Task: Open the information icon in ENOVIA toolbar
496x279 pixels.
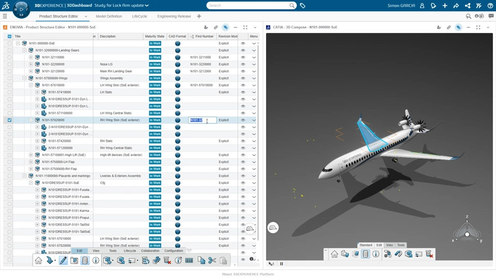Action: 96,260
